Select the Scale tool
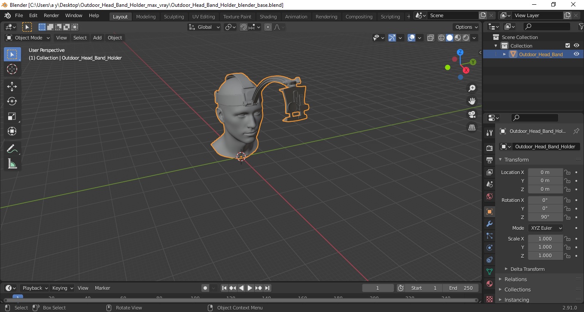The image size is (584, 312). pyautogui.click(x=12, y=117)
